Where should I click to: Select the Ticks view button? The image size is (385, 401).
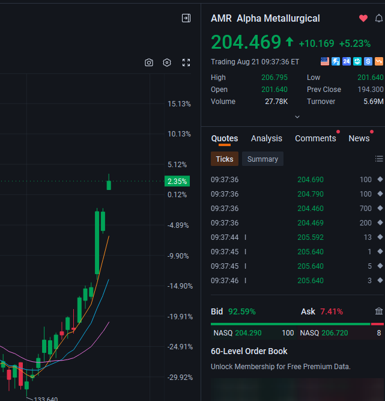click(x=225, y=159)
